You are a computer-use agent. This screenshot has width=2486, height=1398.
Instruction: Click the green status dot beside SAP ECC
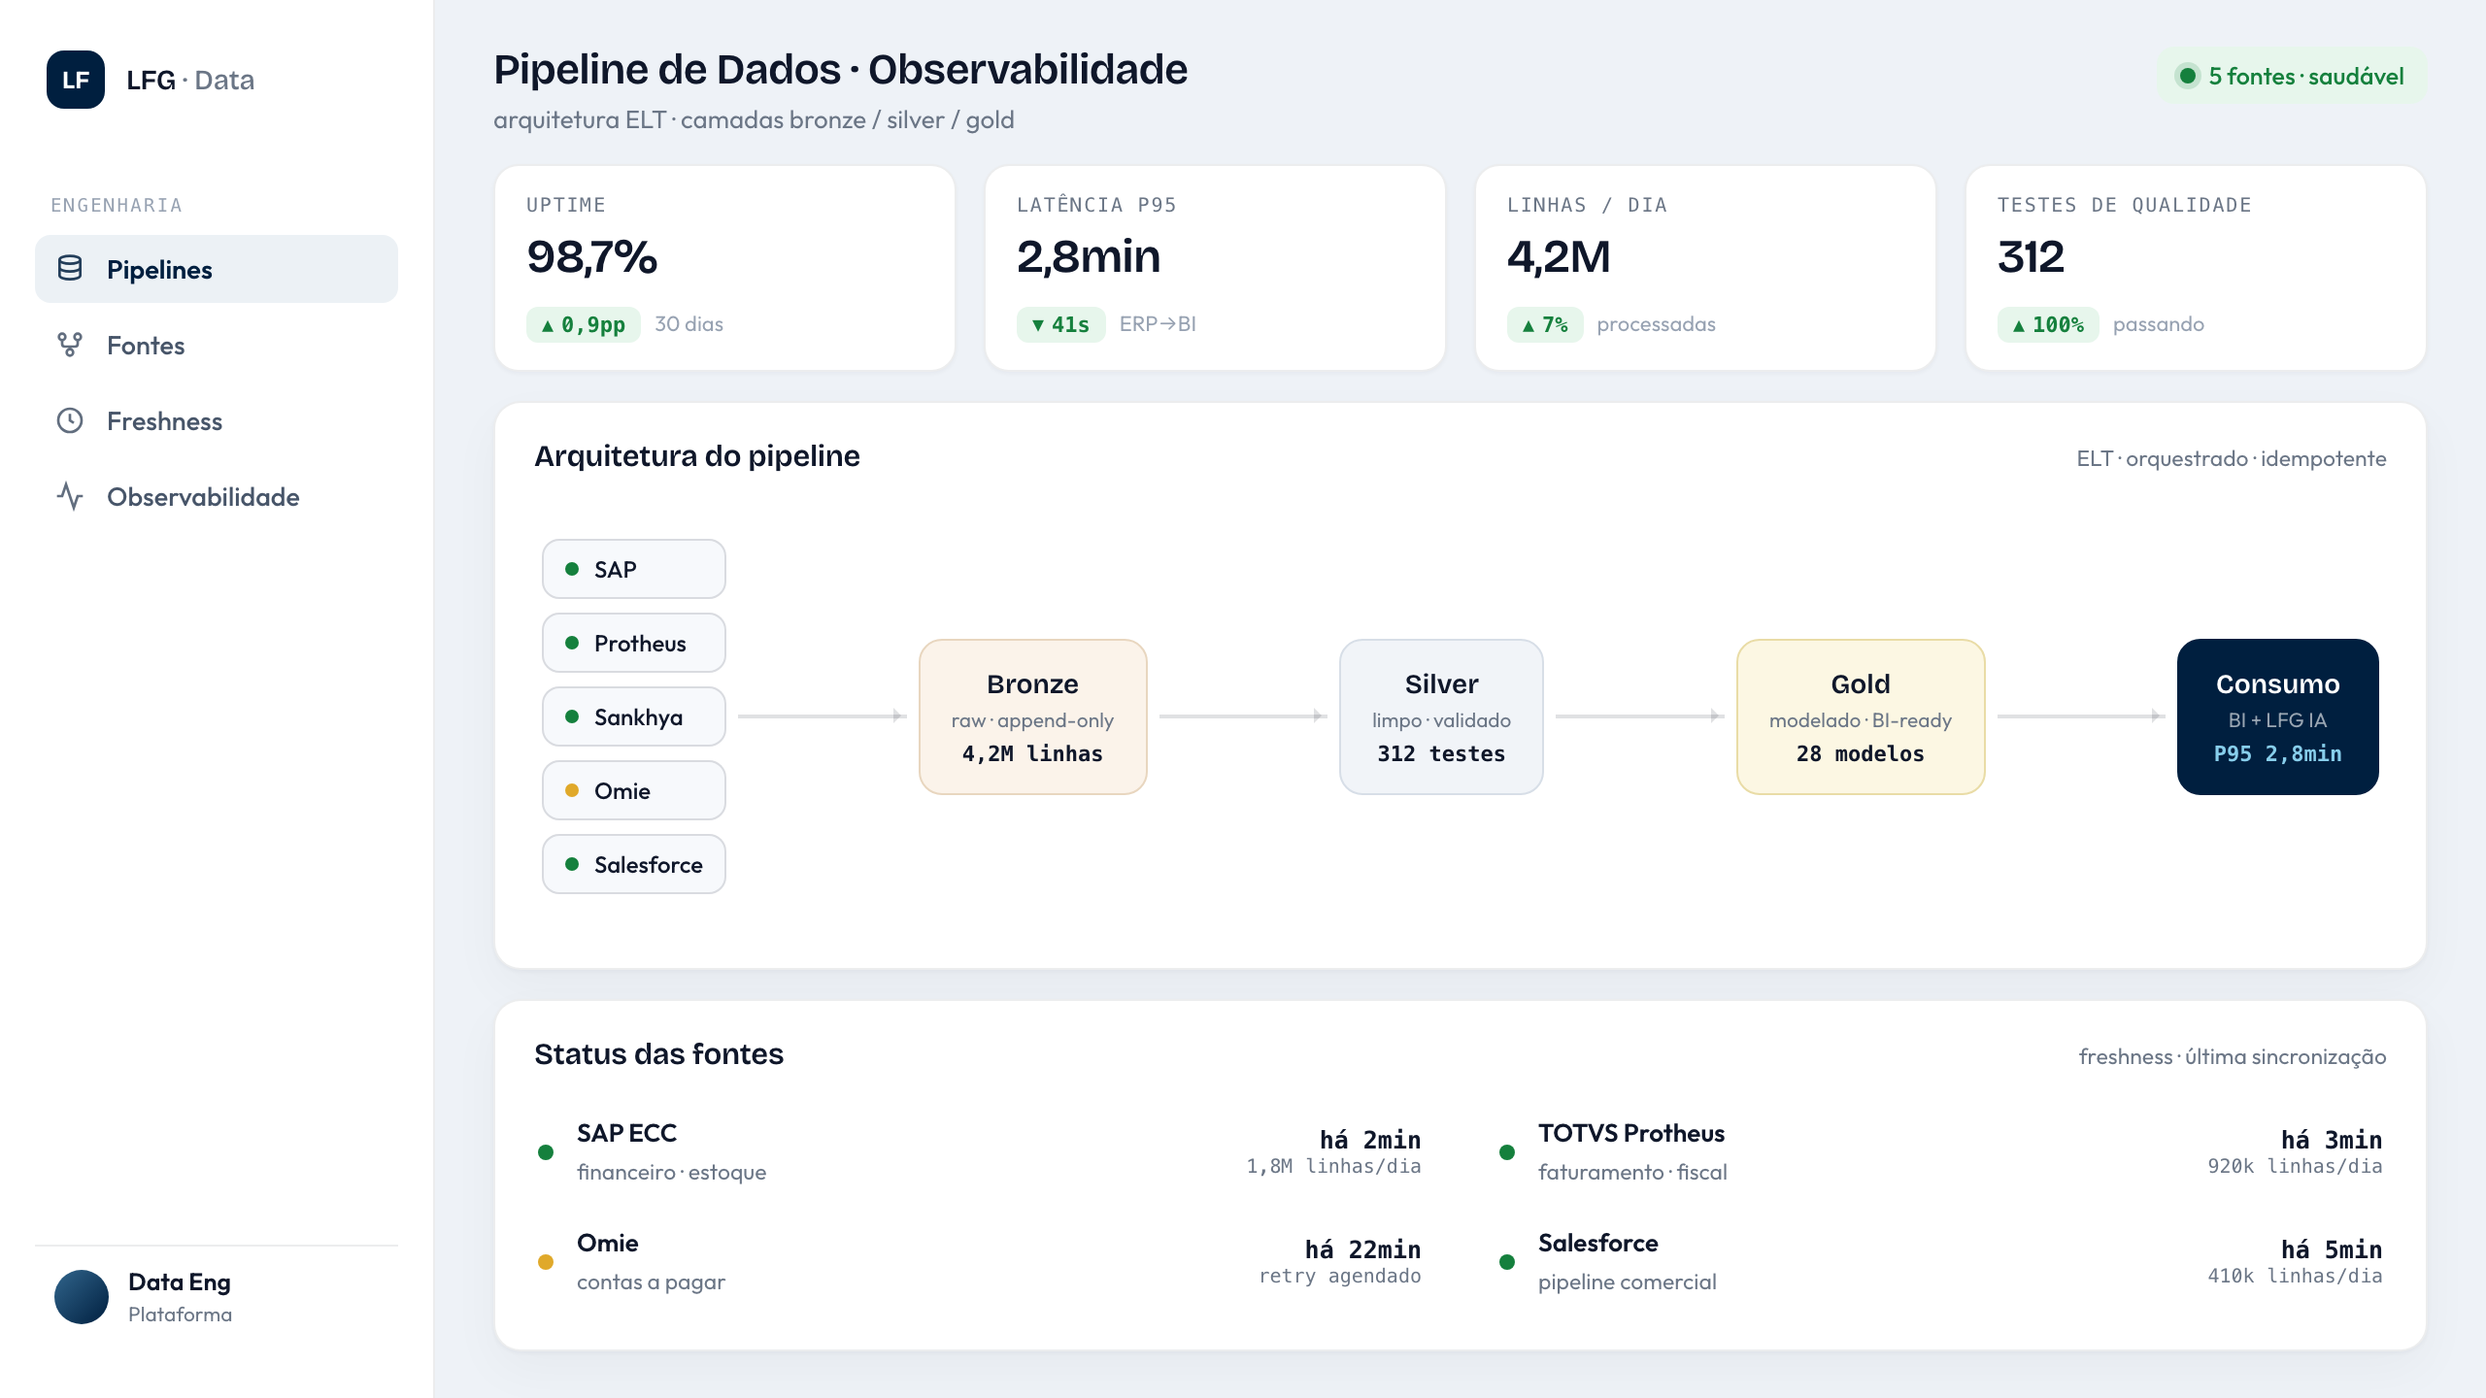click(x=546, y=1152)
